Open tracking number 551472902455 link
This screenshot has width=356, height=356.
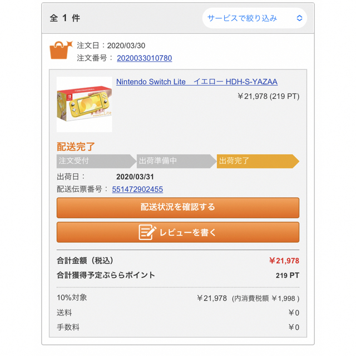click(137, 189)
